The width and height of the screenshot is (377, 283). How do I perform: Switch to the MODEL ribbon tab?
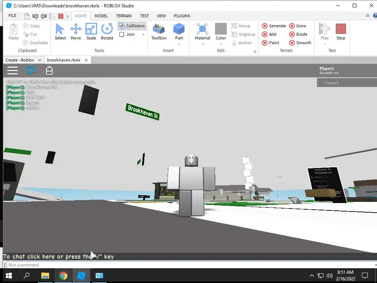tap(101, 16)
